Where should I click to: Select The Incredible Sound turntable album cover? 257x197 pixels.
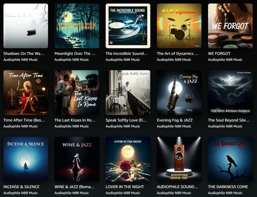coord(128,26)
